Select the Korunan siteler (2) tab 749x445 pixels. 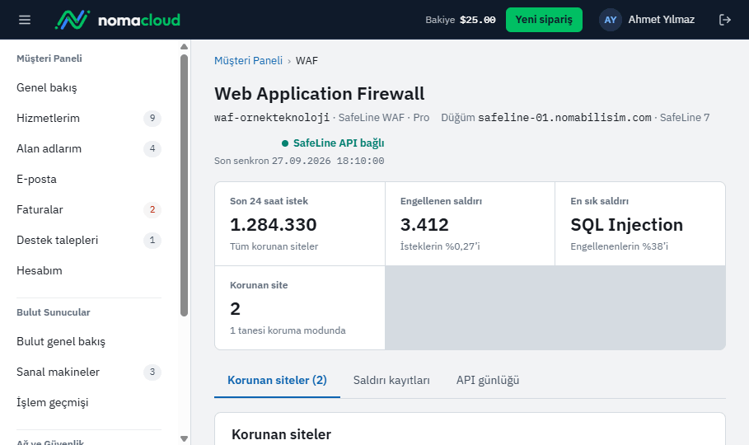click(277, 381)
